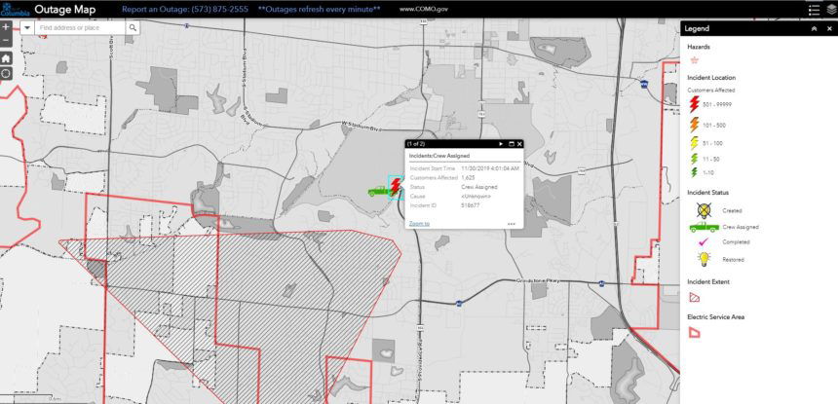Click the My Location button
This screenshot has width=838, height=404.
pos(6,74)
